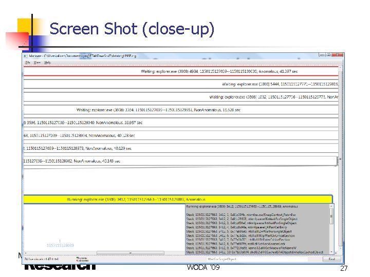The image size is (370, 277).
Task: Click the details panel scroll-up arrow
Action: (331, 206)
